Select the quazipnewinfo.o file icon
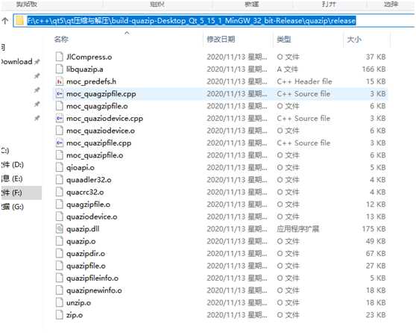Screen dimensions: 416x333 [x=60, y=290]
